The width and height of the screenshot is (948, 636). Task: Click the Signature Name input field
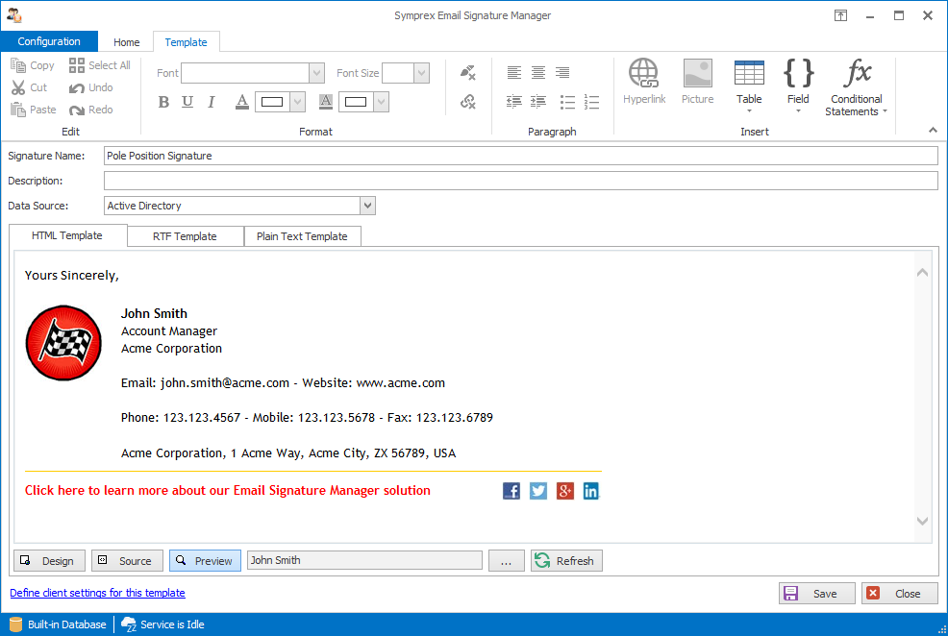coord(520,156)
